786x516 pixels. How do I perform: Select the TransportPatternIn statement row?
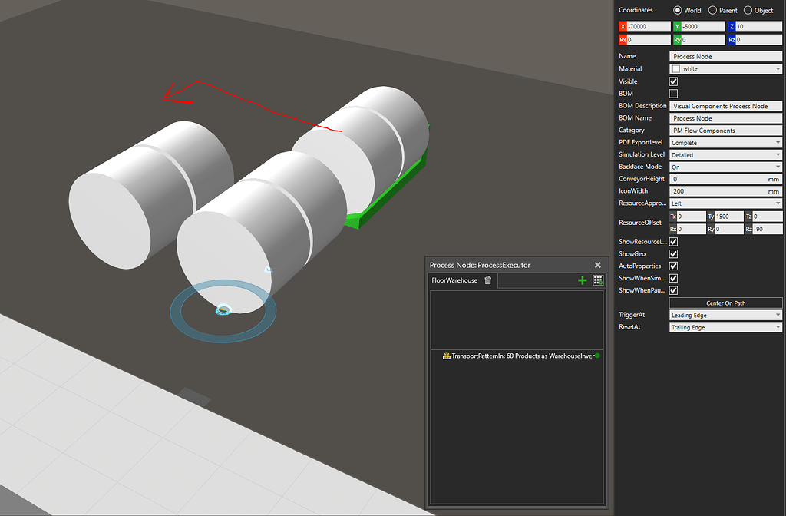click(x=518, y=356)
